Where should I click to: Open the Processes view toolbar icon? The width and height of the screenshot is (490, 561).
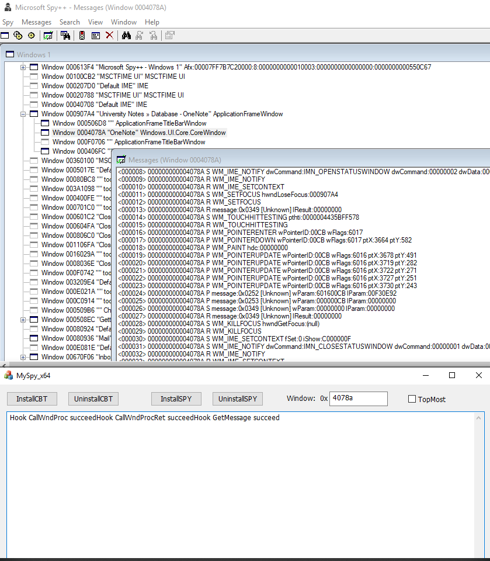(18, 36)
